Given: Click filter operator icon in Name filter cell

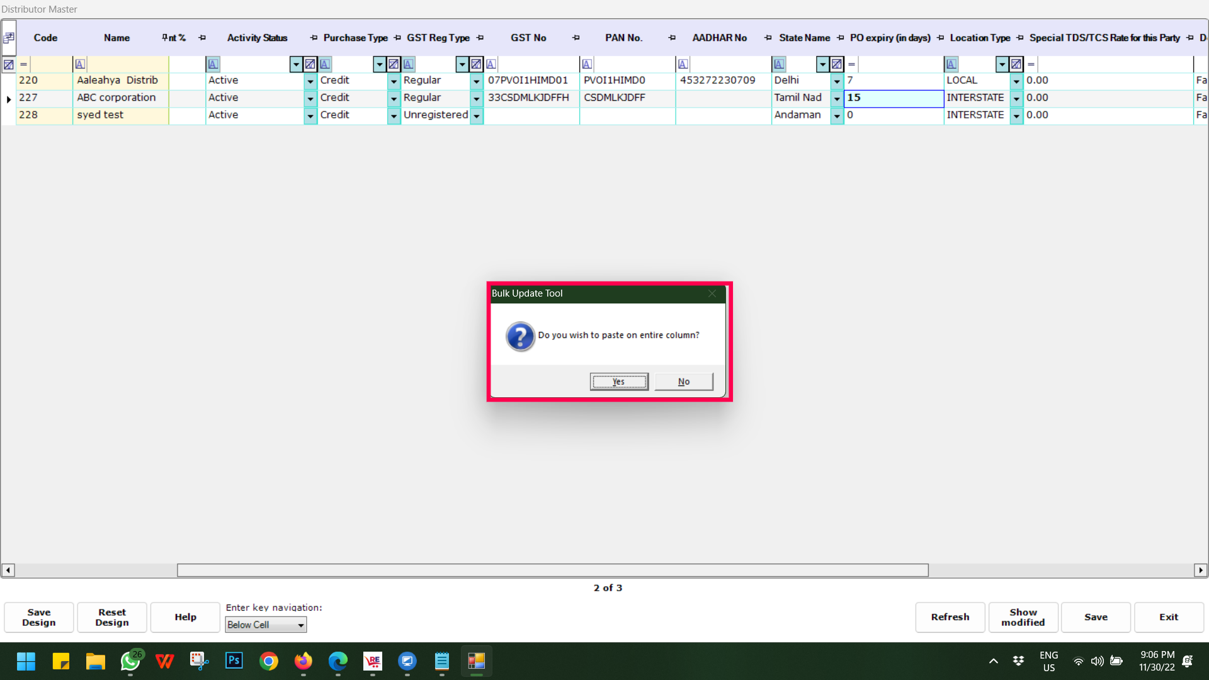Looking at the screenshot, I should pos(80,64).
